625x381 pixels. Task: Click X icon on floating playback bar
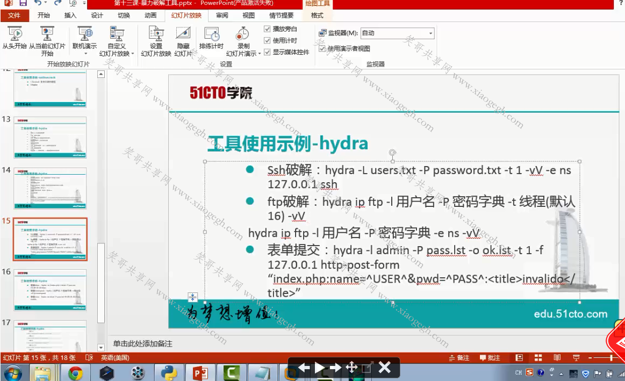(384, 367)
